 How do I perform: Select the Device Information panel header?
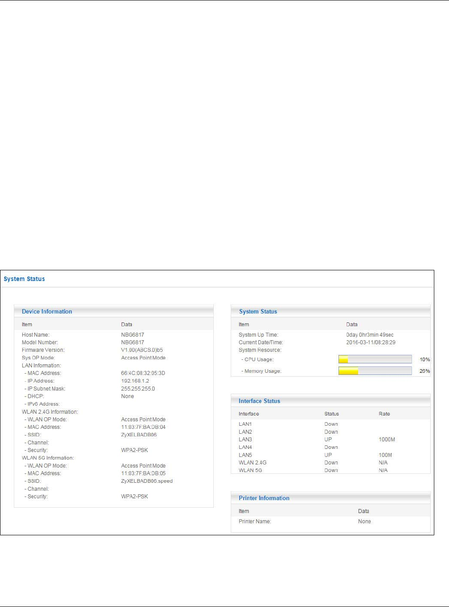tap(114, 311)
